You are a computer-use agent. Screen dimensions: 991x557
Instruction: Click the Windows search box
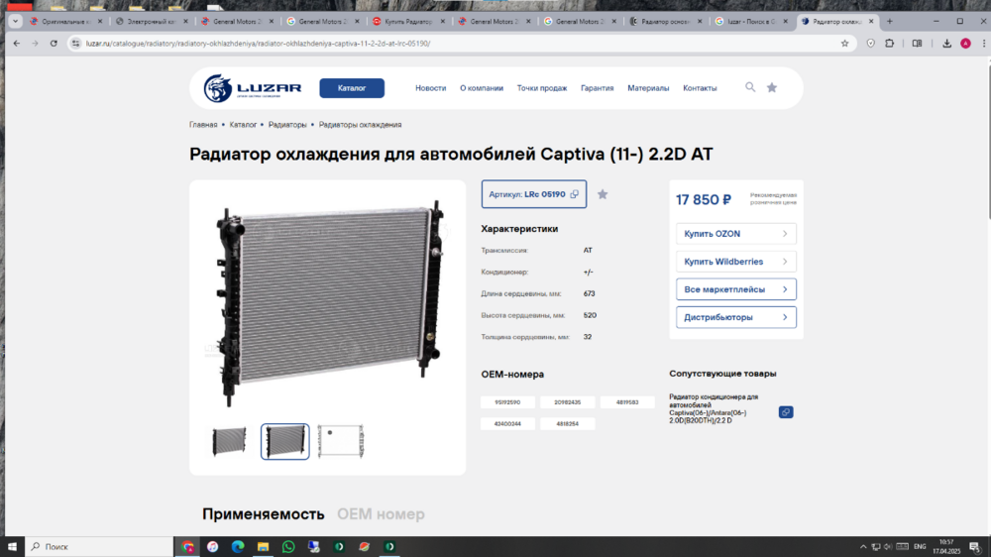pyautogui.click(x=99, y=546)
